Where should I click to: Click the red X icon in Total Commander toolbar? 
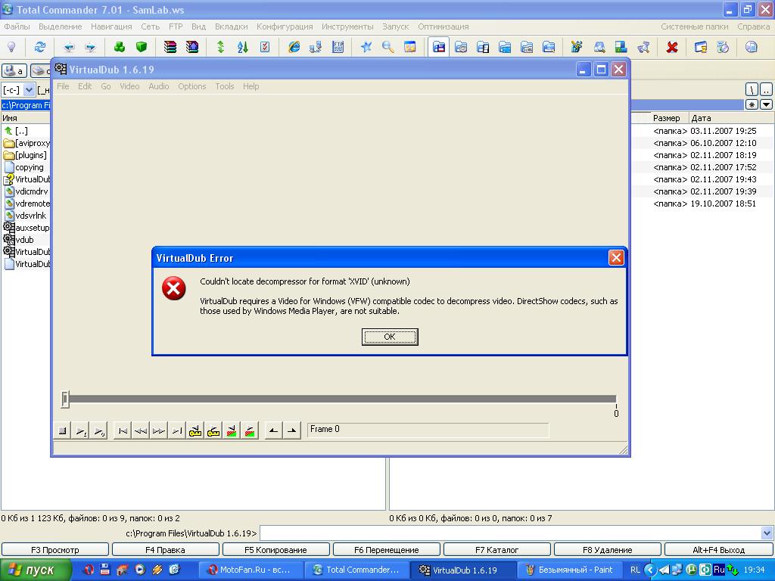tap(672, 48)
